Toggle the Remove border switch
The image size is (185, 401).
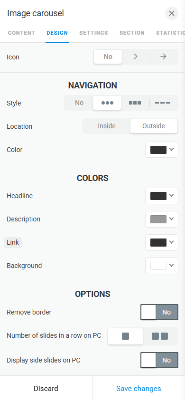pyautogui.click(x=159, y=312)
